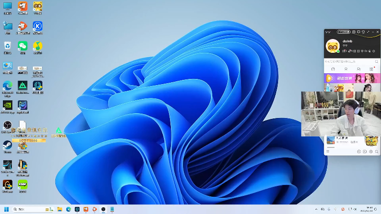Open File Explorer from the taskbar
The width and height of the screenshot is (381, 214).
coord(60,209)
